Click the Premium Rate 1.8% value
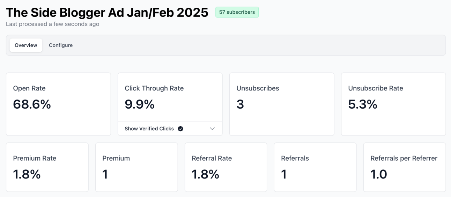Image resolution: width=451 pixels, height=197 pixels. (x=27, y=174)
